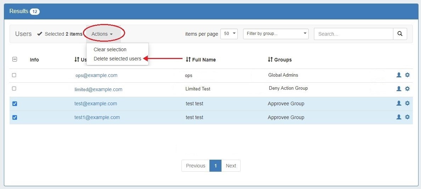Sort by Full Name column arrows
421x189 pixels.
pyautogui.click(x=188, y=60)
